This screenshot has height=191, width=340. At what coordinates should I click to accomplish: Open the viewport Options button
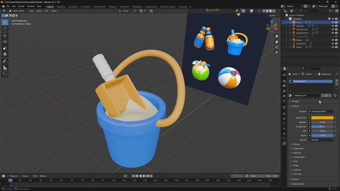click(274, 15)
